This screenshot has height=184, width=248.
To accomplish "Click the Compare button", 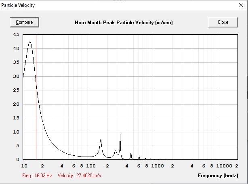I will point(24,22).
